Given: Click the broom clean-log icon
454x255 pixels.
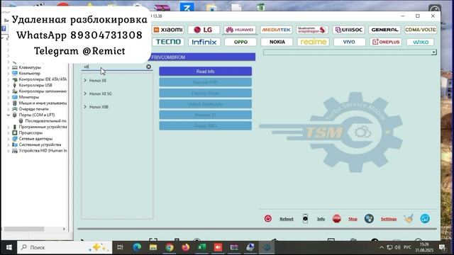Looking at the screenshot, I should [x=409, y=219].
